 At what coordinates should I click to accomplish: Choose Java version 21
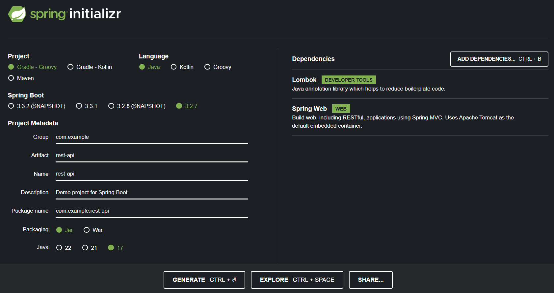click(90, 248)
